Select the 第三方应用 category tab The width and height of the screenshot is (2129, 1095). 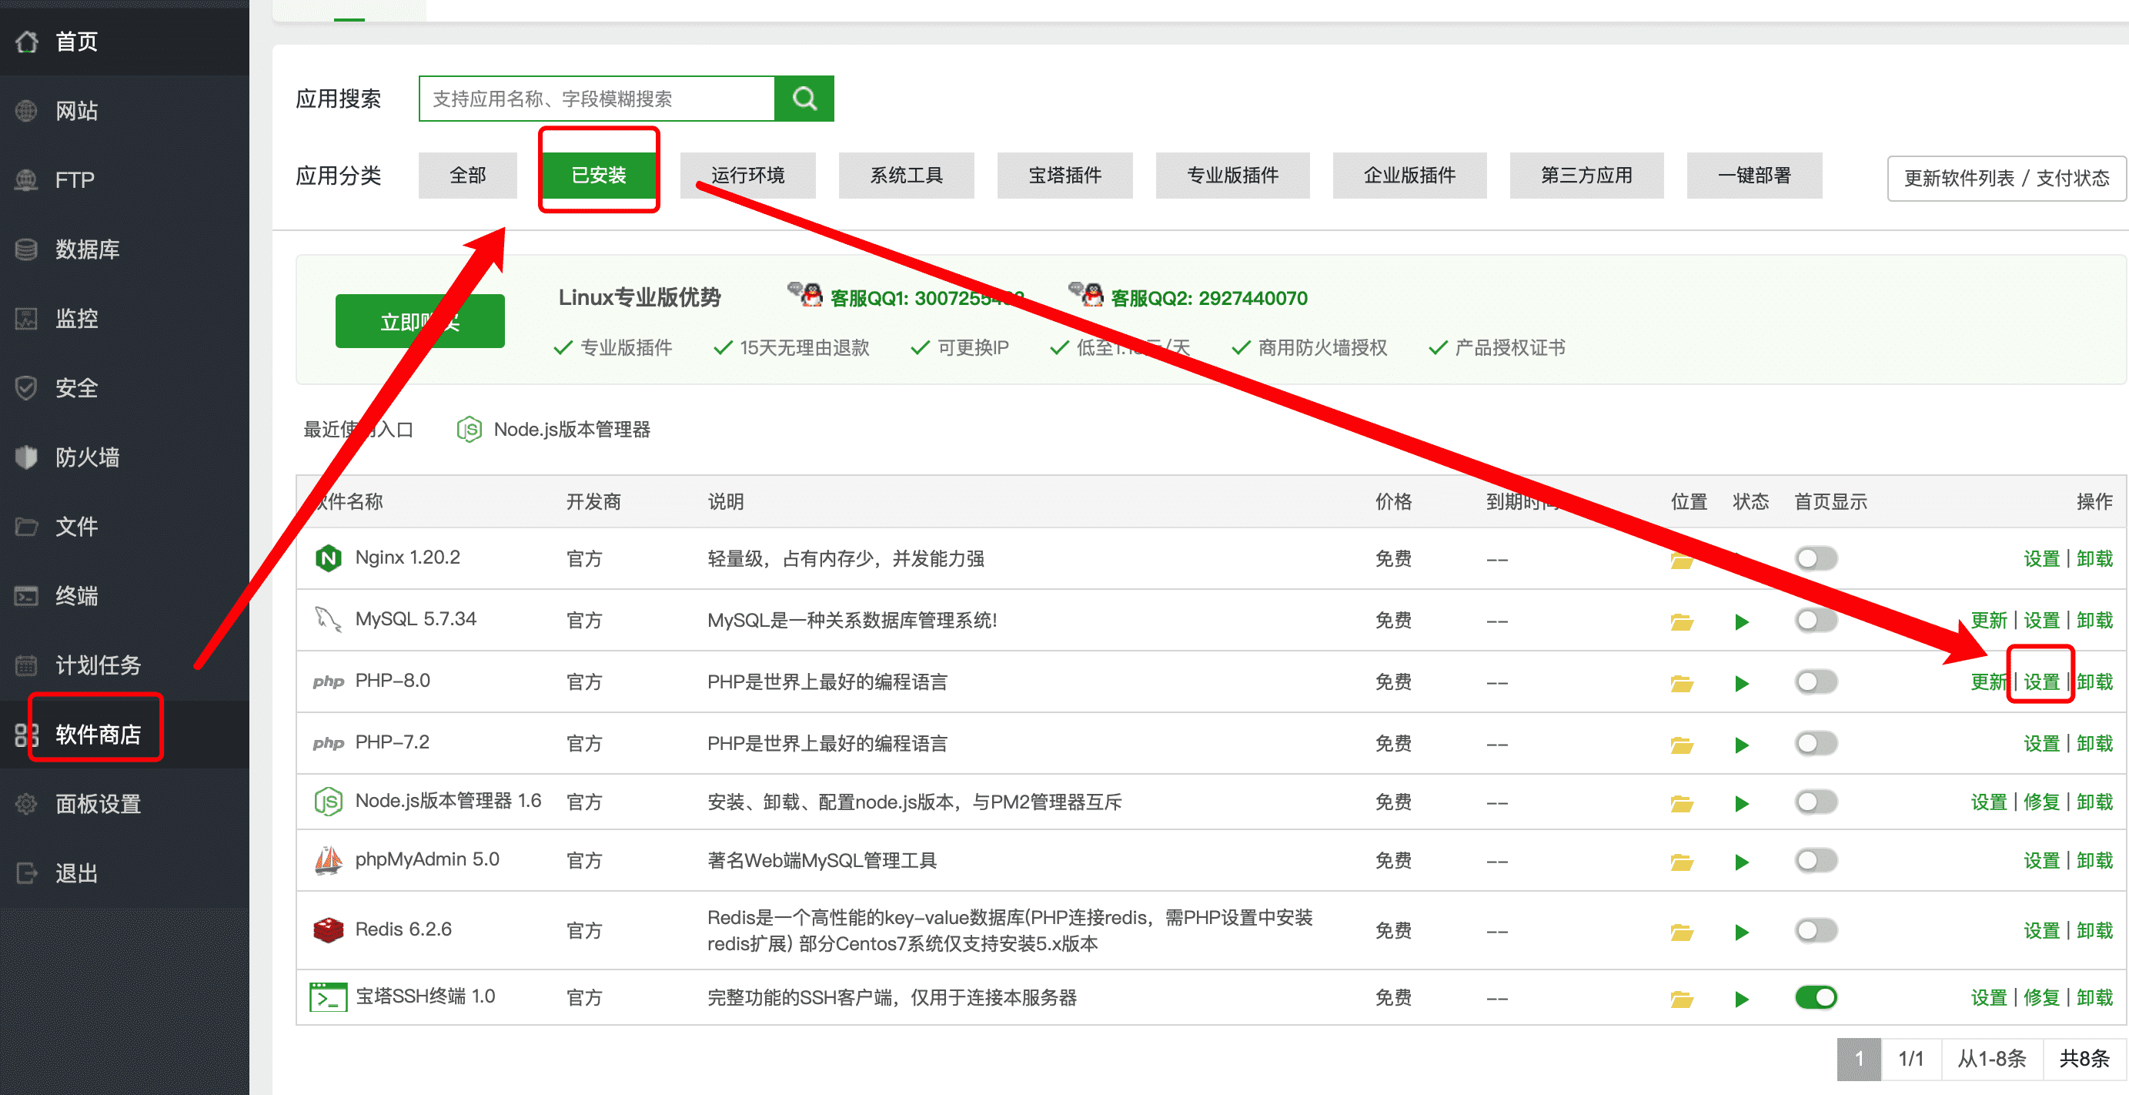[x=1586, y=176]
